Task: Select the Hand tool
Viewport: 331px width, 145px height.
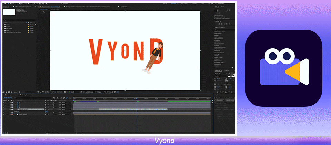Action: tap(11, 3)
